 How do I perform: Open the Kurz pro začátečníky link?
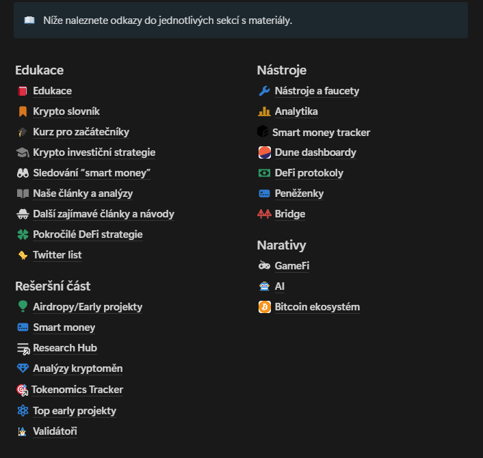click(x=81, y=132)
